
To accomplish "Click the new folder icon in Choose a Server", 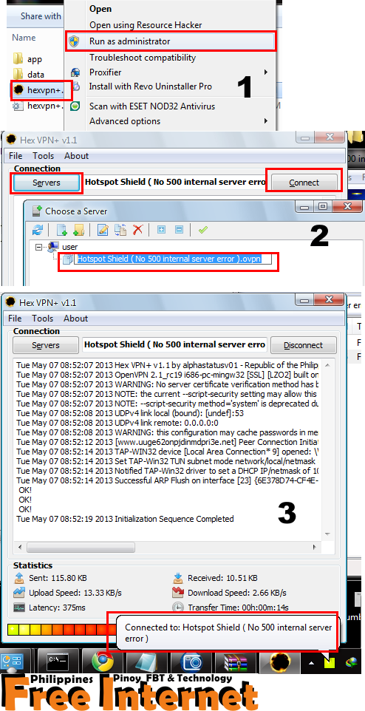I will tap(78, 230).
